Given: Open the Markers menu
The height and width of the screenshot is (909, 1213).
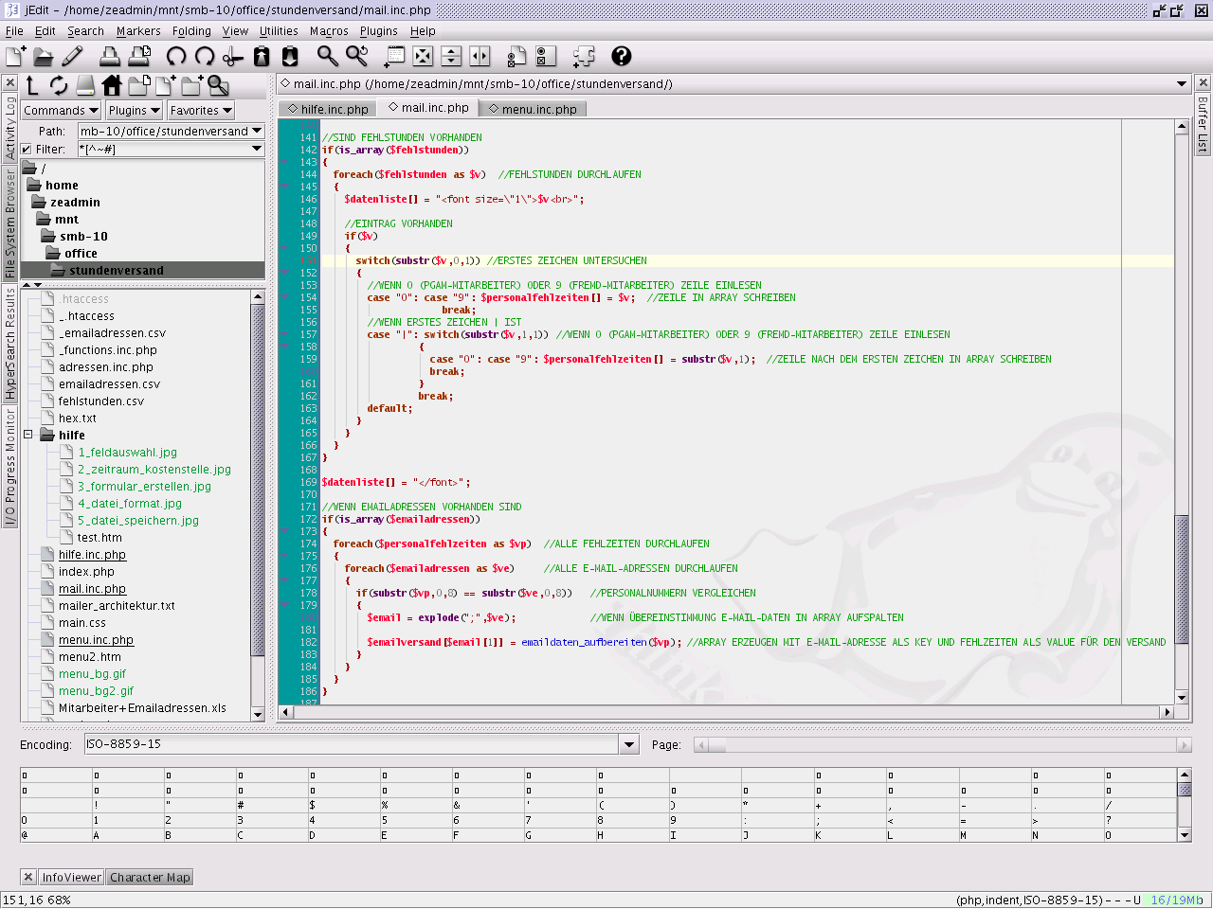Looking at the screenshot, I should [138, 31].
